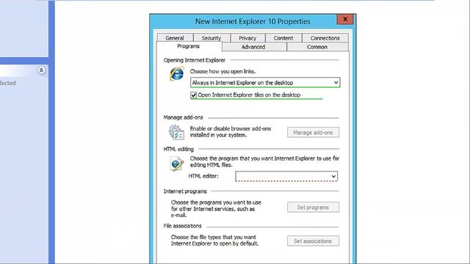Click the Internet Explorer logo icon
This screenshot has height=264, width=470.
[176, 73]
